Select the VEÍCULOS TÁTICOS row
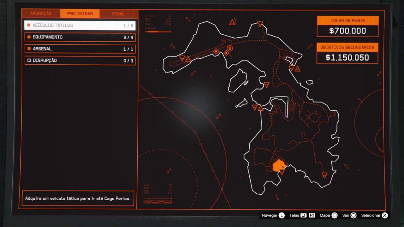404x227 pixels. [x=80, y=26]
